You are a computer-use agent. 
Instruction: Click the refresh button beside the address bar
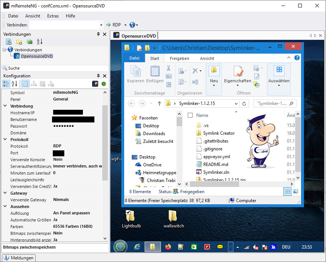tap(244, 103)
